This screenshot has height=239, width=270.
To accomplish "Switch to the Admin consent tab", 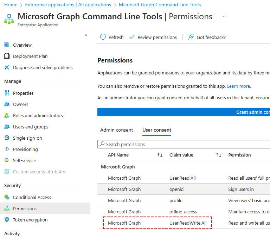I will (117, 130).
